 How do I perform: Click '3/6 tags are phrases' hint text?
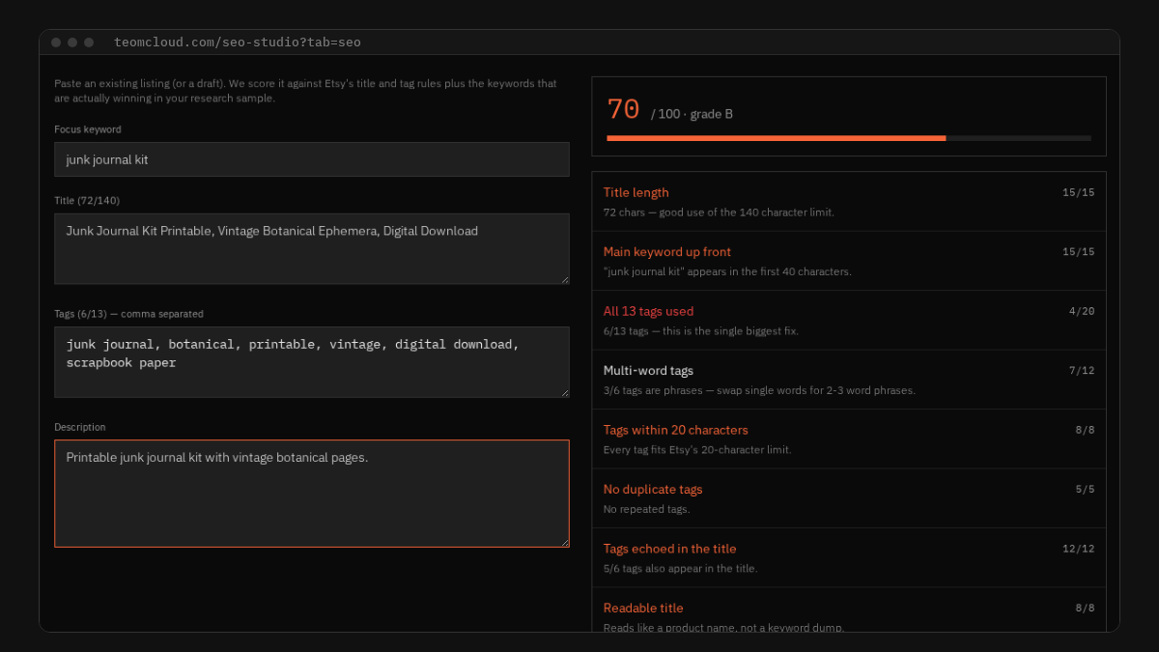click(x=759, y=390)
